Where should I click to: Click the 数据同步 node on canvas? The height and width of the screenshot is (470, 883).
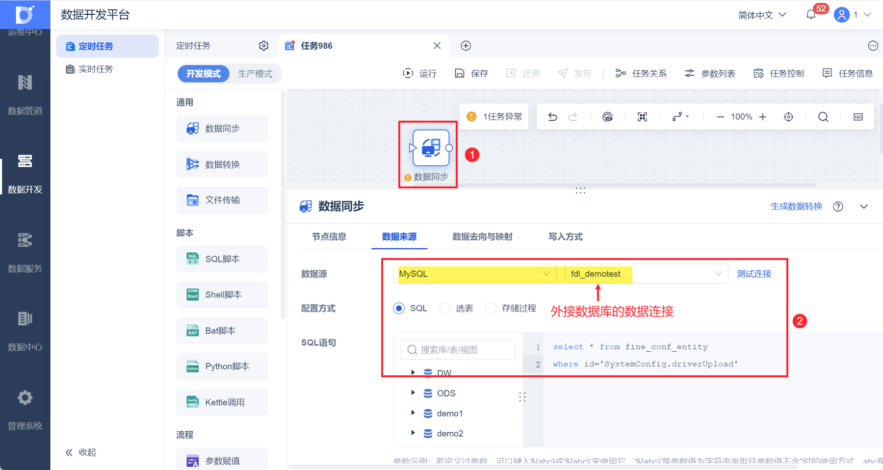(x=431, y=148)
